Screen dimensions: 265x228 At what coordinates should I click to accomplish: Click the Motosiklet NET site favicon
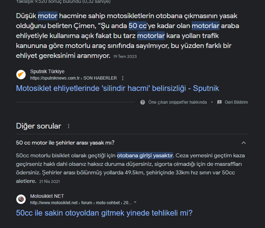21,199
